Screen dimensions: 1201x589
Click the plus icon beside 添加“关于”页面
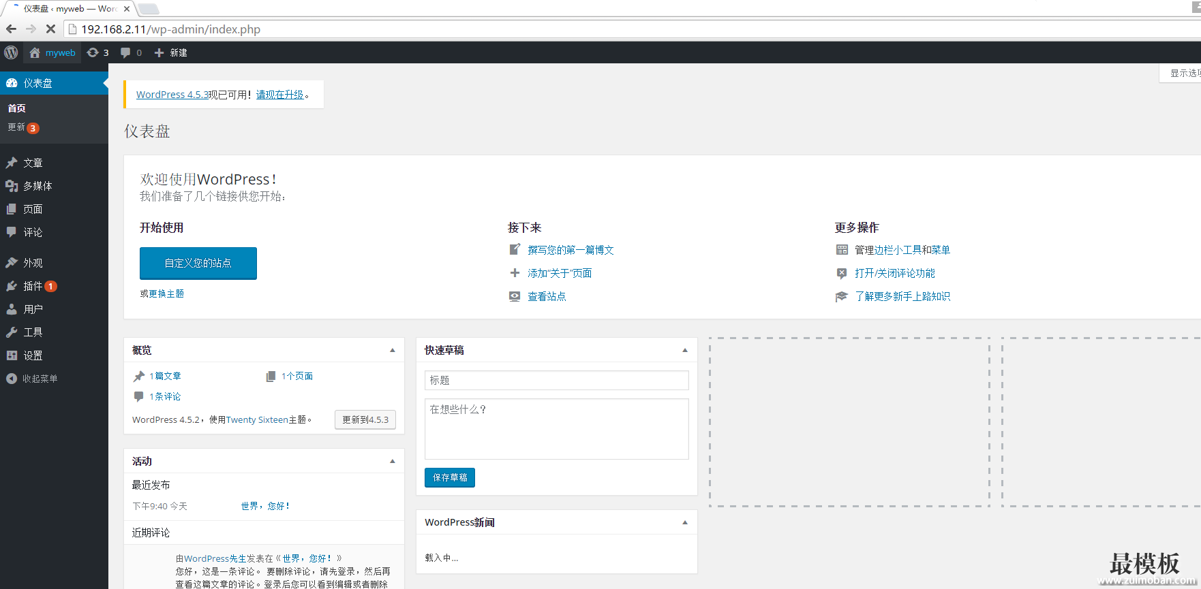point(515,273)
